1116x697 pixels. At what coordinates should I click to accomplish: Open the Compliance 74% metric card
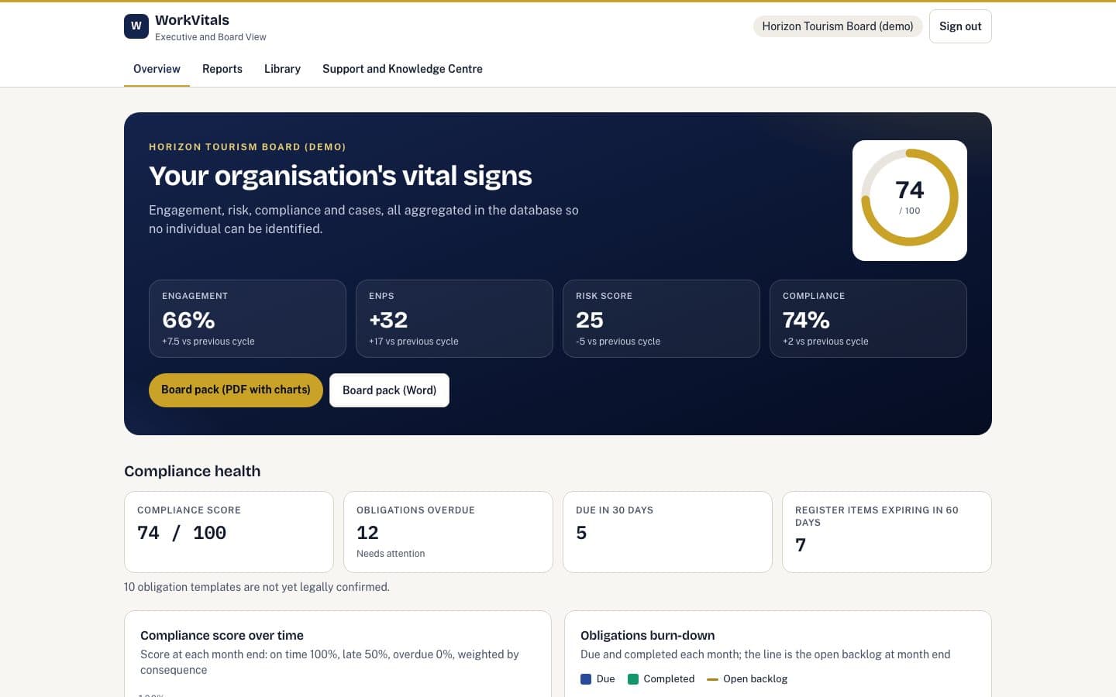[x=868, y=318]
